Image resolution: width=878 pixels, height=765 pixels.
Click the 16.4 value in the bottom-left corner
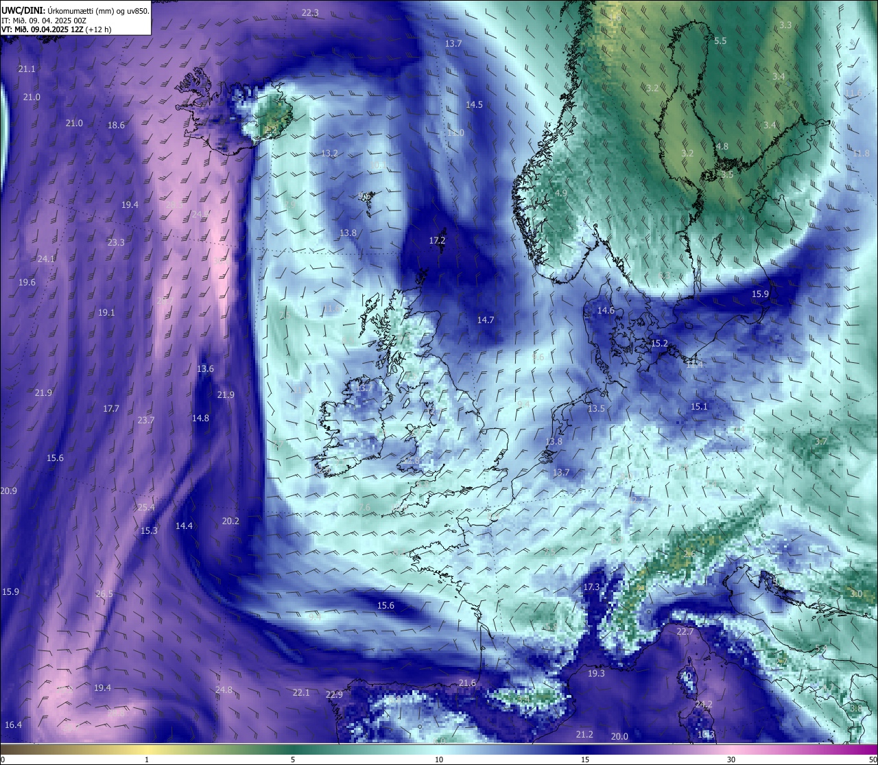tap(13, 725)
